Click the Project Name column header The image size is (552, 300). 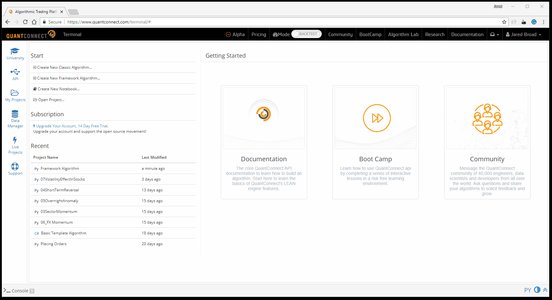pos(46,157)
